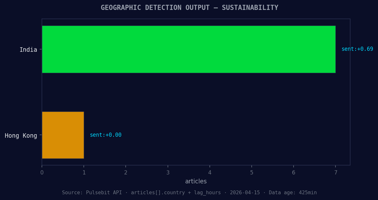Select the sent:+0.00 annotation
Screen dimensions: 378x200
pos(106,135)
